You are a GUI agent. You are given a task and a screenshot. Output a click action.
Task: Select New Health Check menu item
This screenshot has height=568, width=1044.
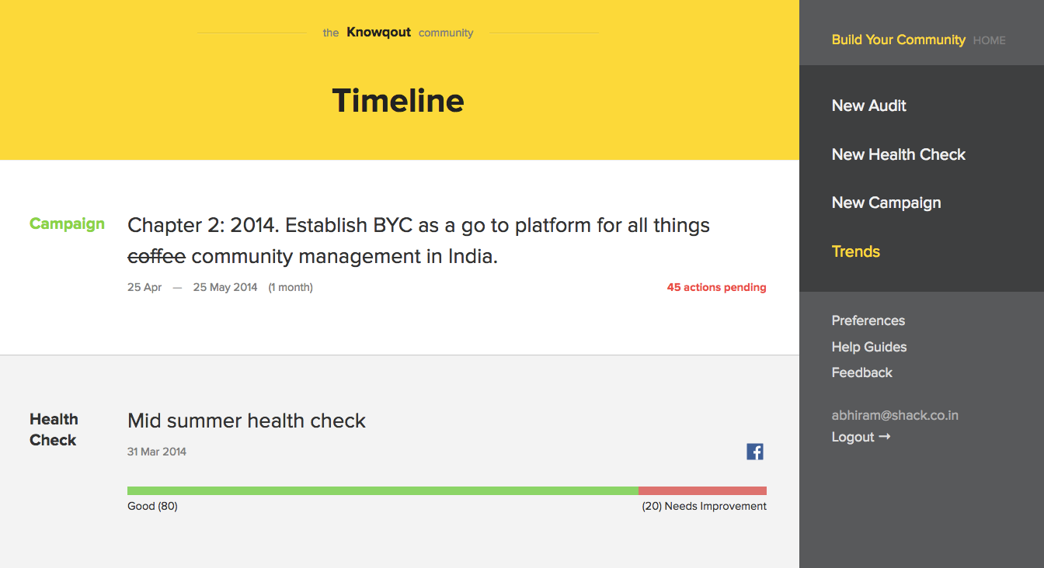pos(898,154)
